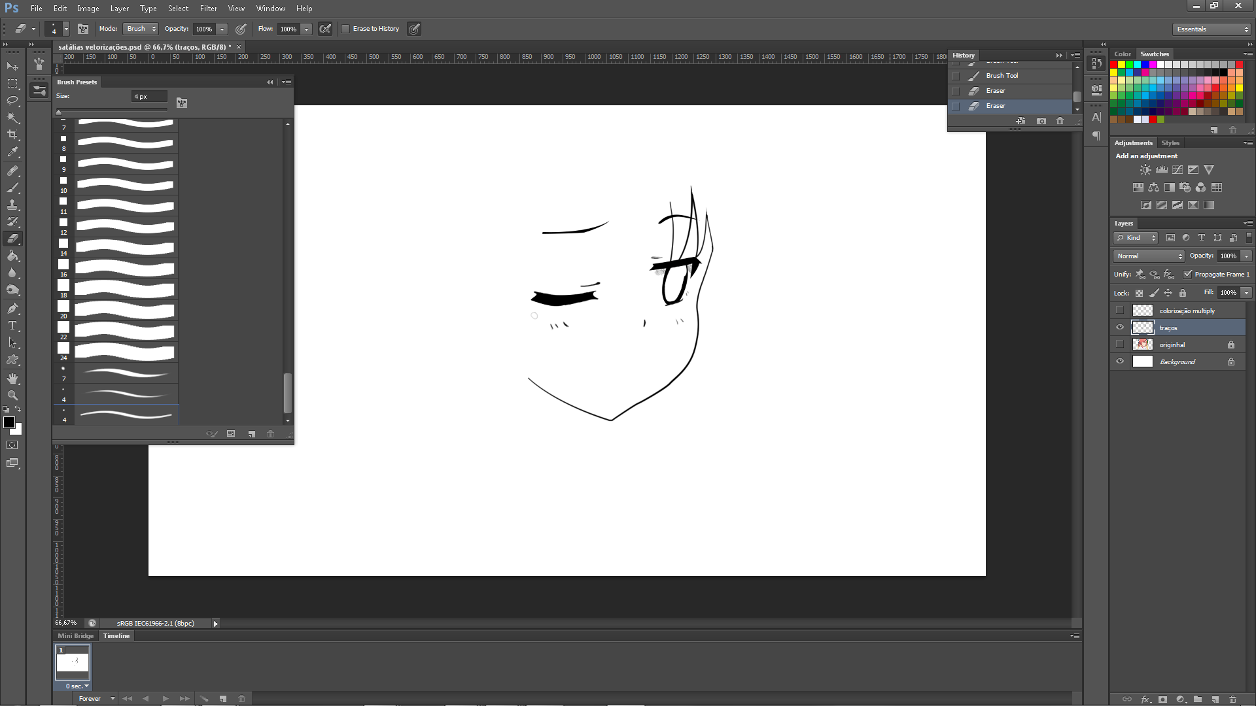Click the foreground color swatch

(9, 422)
